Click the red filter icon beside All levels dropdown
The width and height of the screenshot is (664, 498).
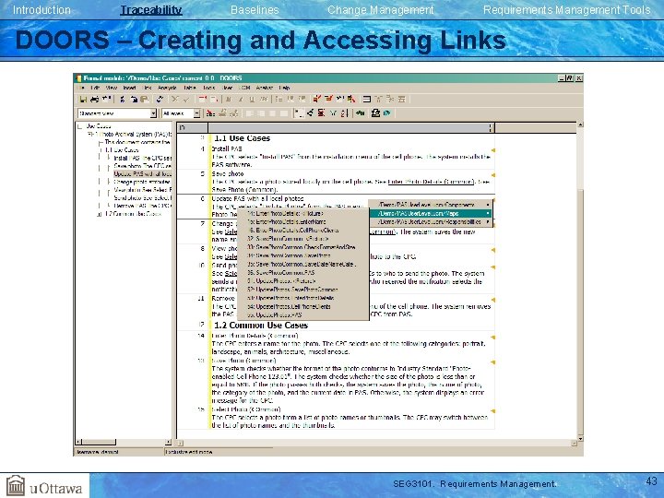click(x=209, y=113)
